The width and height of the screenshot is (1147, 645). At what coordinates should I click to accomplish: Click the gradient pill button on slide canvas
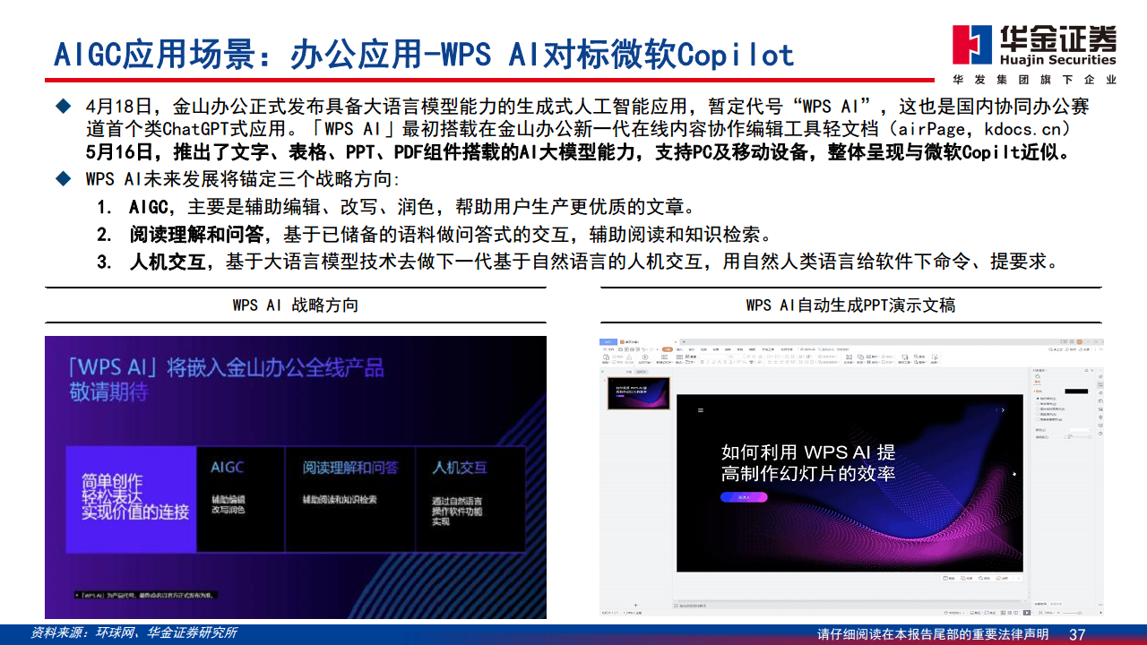click(744, 497)
